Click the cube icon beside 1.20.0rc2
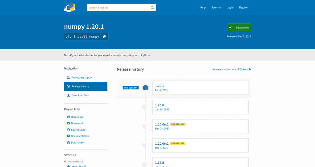 tap(146, 126)
